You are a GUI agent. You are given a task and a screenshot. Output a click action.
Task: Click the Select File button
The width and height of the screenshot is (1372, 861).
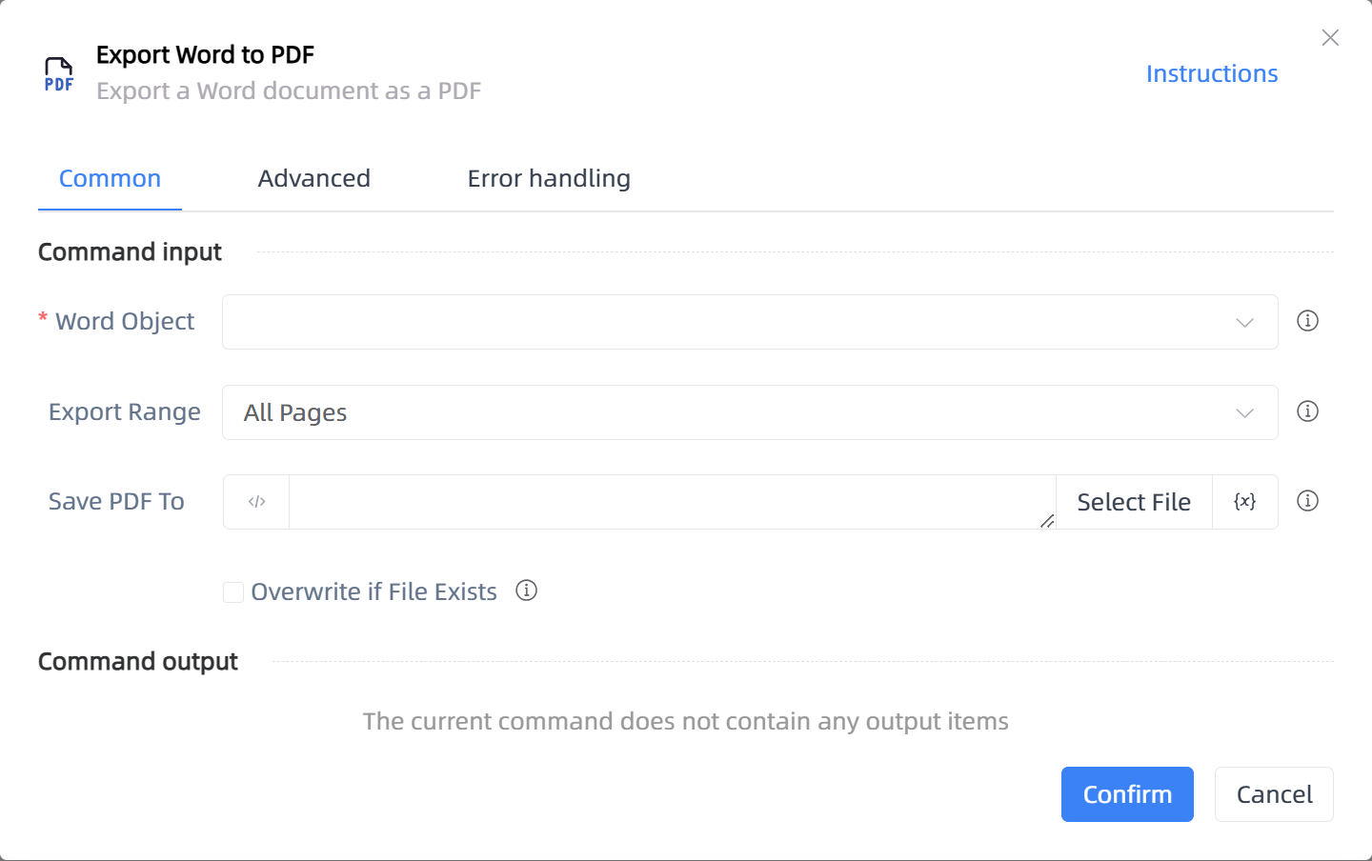(1134, 502)
